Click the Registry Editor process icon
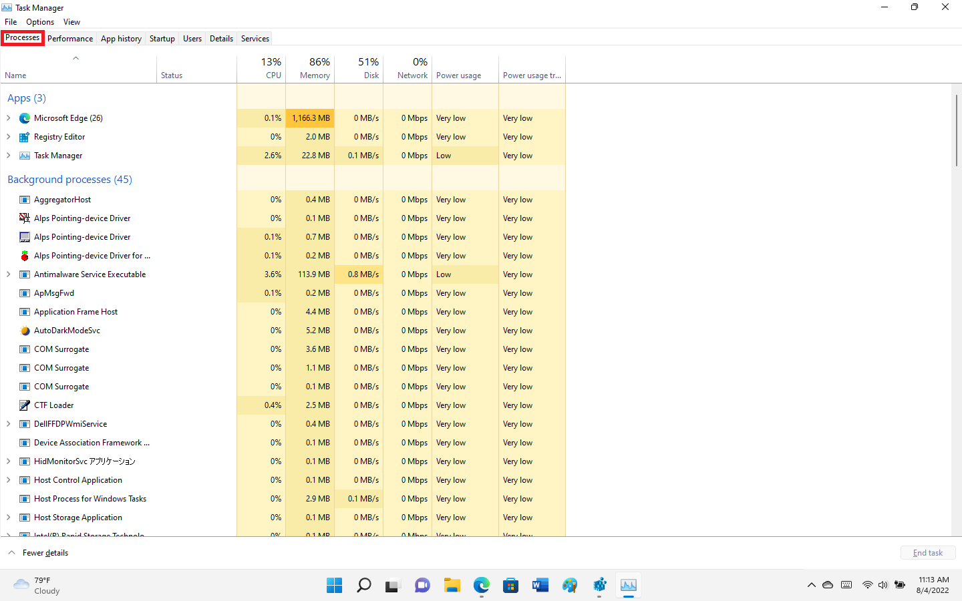 coord(25,137)
